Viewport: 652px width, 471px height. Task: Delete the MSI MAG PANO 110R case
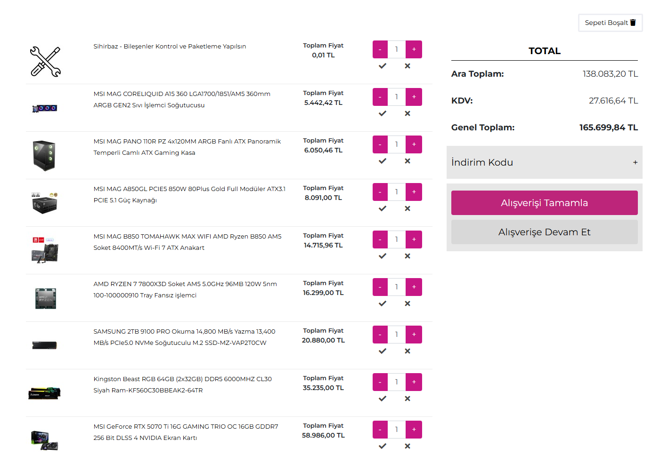(x=407, y=161)
